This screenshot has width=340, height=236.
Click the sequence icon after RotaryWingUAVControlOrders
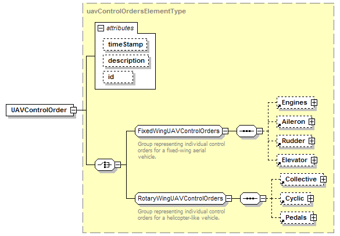(250, 198)
